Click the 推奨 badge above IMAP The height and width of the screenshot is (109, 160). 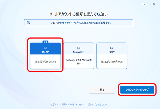coord(45,42)
